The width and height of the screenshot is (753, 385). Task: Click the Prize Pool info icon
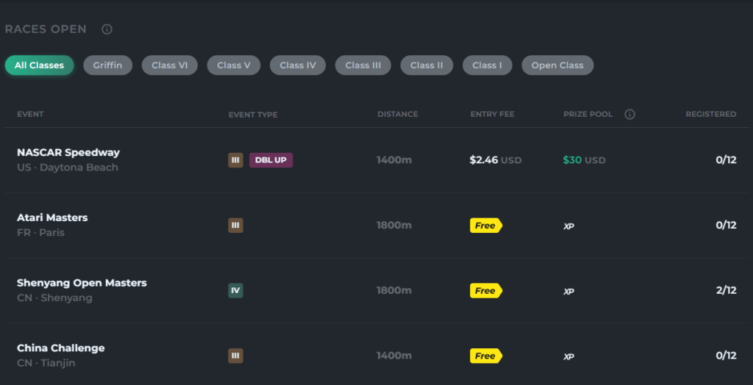[629, 114]
